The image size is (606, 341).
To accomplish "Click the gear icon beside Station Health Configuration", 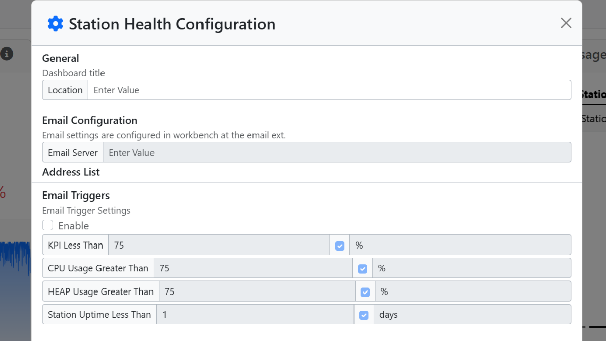I will 55,24.
